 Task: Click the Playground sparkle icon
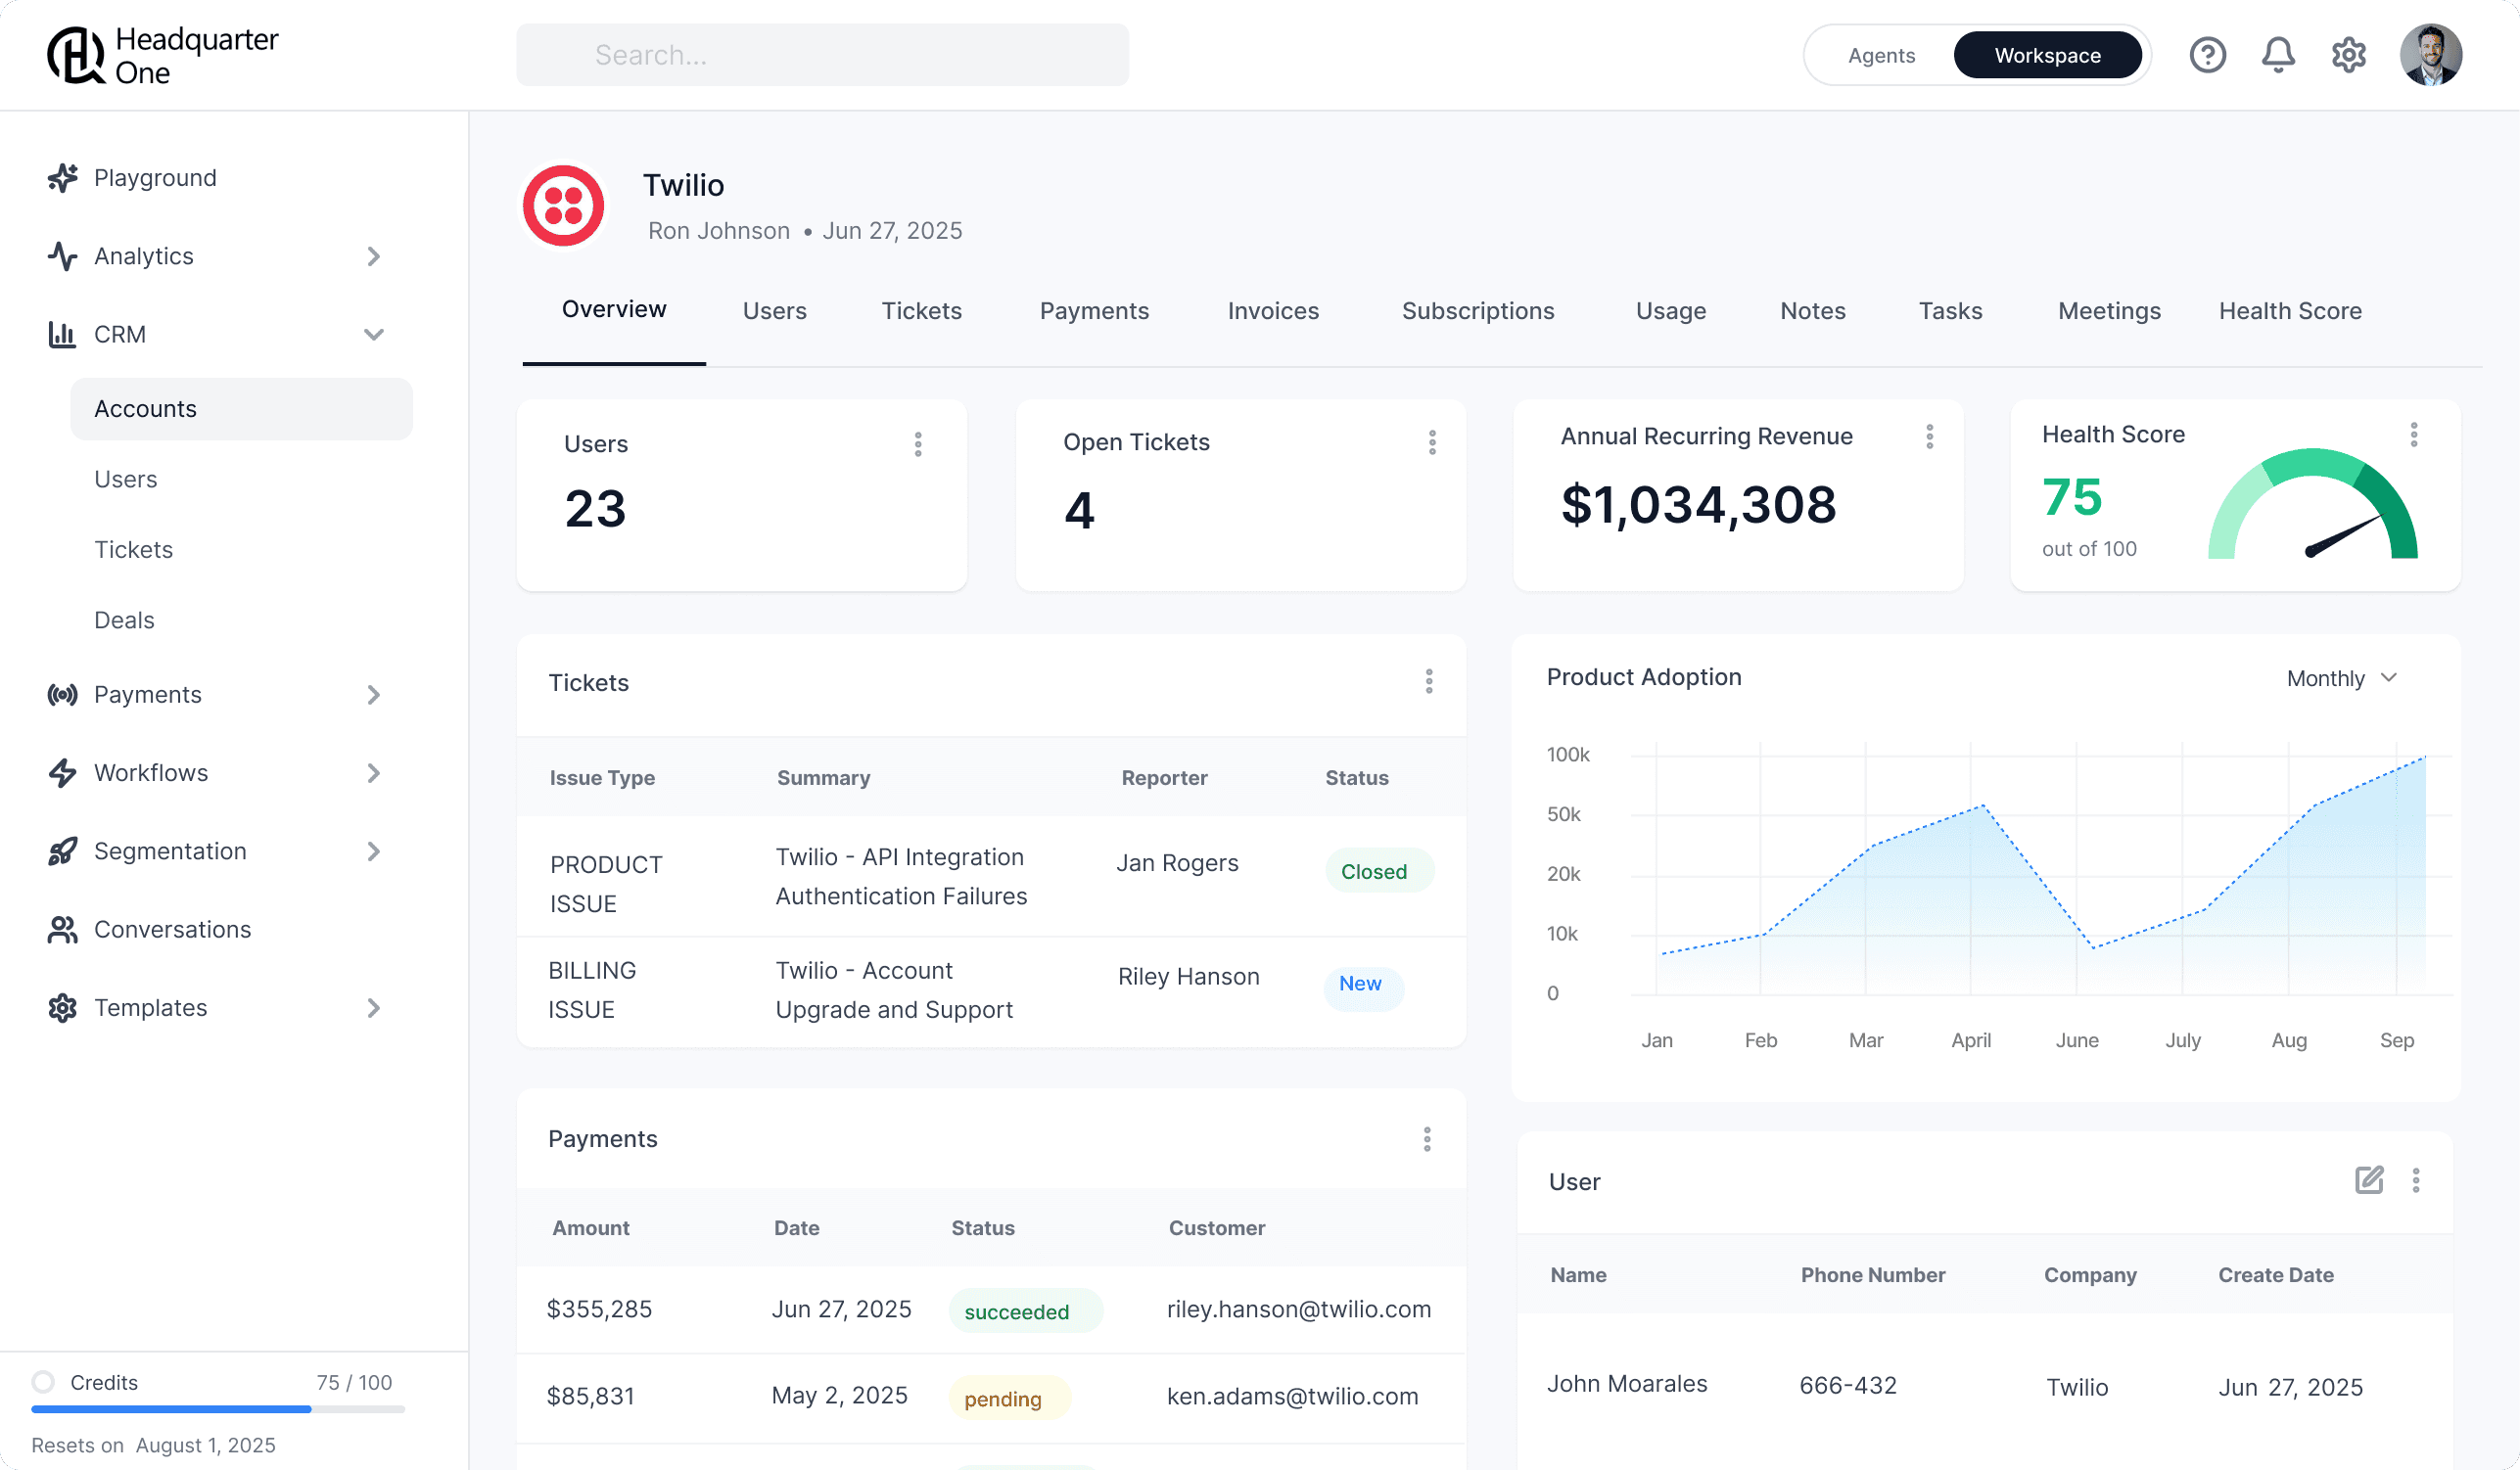pos(62,178)
